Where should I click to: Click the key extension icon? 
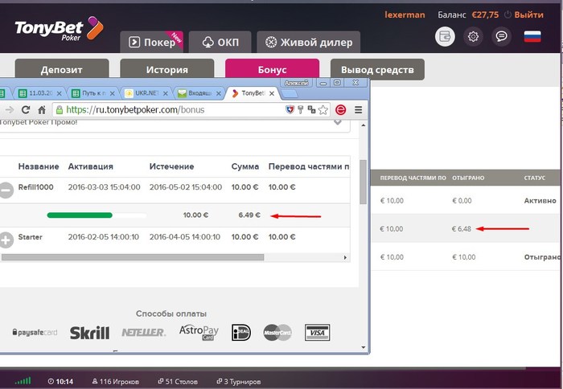301,109
